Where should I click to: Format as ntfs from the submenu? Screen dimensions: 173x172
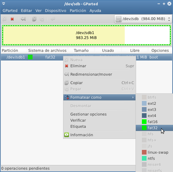[154, 158]
